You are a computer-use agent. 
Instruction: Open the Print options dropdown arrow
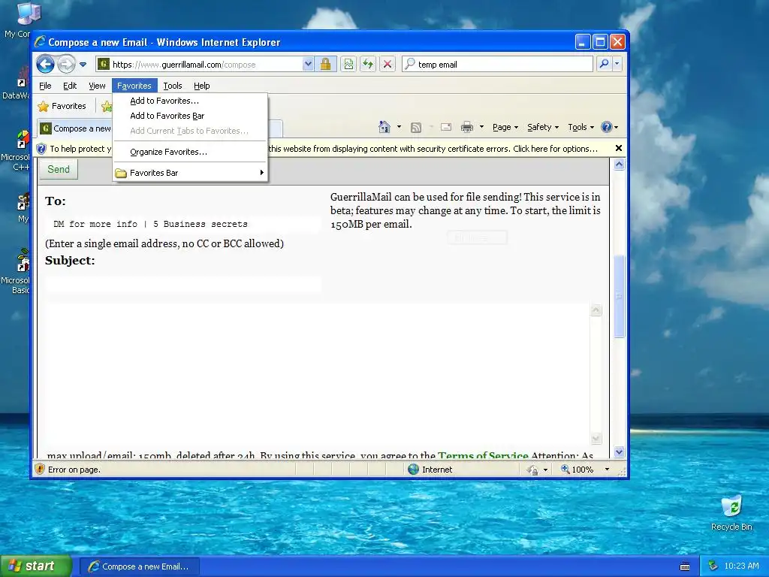click(481, 127)
